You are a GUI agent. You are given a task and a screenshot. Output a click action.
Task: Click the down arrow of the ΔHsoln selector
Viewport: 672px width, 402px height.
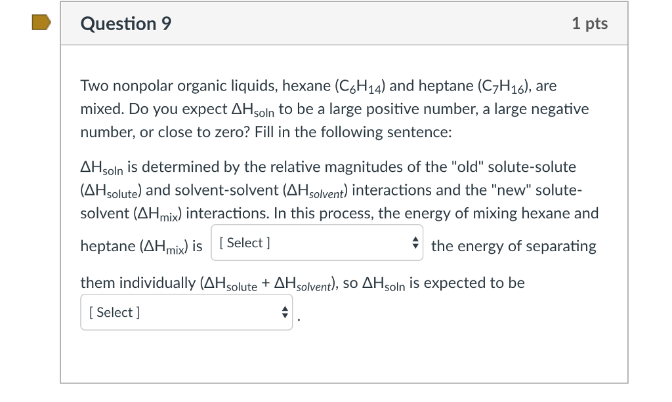pos(285,315)
